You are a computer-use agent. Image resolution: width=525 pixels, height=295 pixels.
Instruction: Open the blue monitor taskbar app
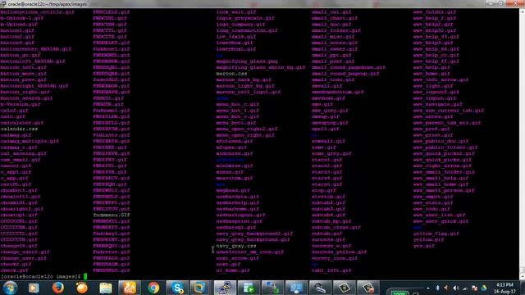296,288
